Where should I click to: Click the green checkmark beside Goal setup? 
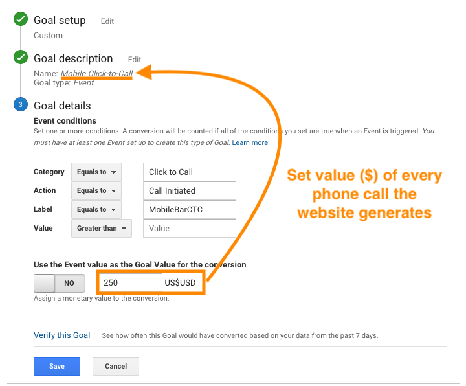tap(20, 21)
